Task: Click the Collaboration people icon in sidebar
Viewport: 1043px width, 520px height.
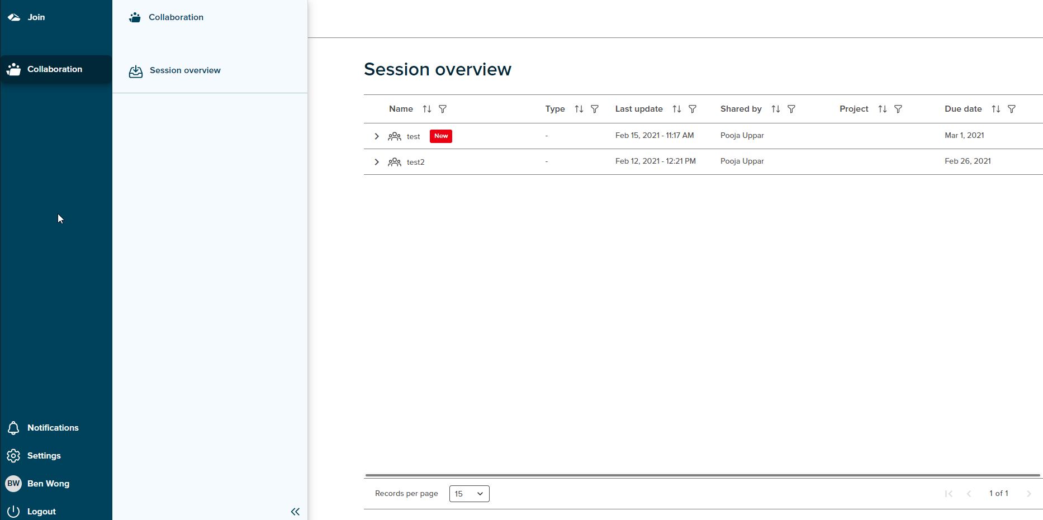Action: (13, 69)
